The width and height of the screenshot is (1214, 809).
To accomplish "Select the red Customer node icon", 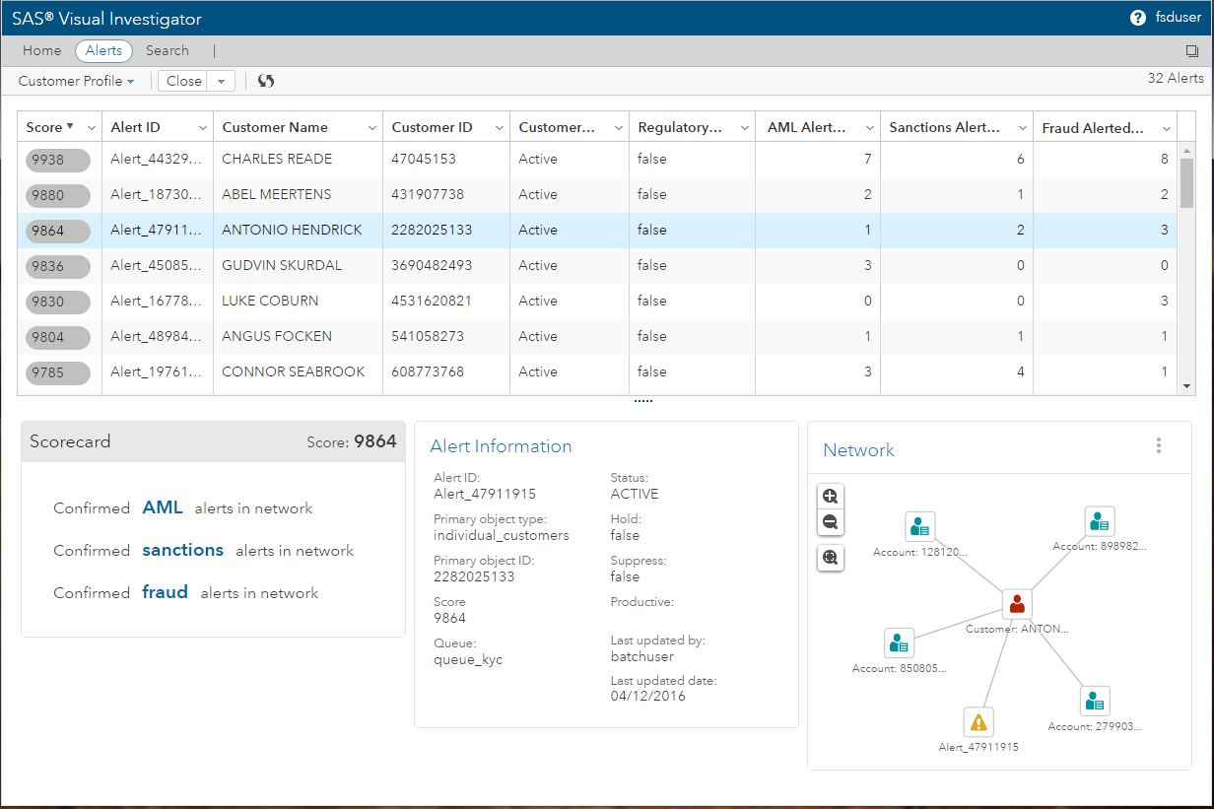I will (1017, 604).
